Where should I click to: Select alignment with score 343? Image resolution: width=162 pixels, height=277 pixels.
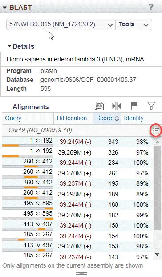[x=77, y=142]
